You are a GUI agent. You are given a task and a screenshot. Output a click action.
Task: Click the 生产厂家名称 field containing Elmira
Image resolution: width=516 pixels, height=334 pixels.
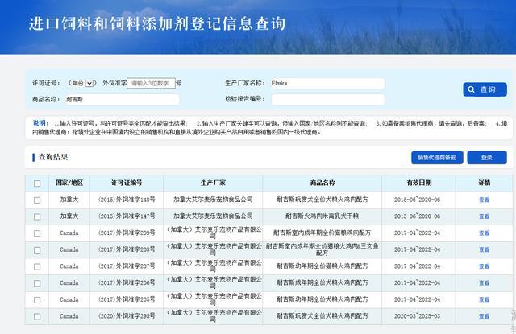[327, 84]
